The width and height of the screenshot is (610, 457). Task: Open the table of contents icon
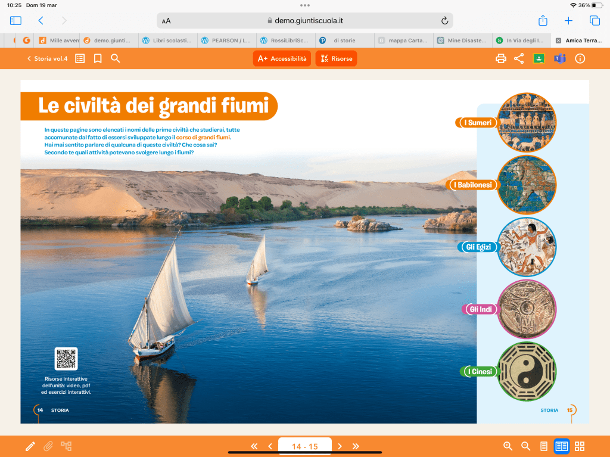tap(80, 58)
